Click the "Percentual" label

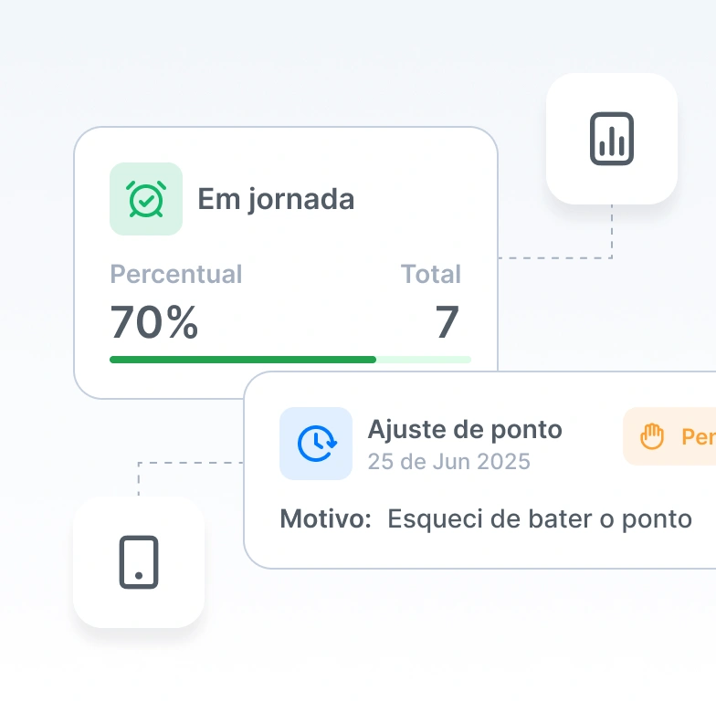tap(176, 274)
